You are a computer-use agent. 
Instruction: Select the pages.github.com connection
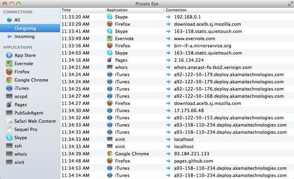pos(193,161)
